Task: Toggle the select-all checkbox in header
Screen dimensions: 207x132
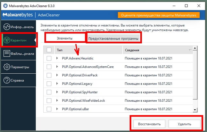Action: click(49, 50)
